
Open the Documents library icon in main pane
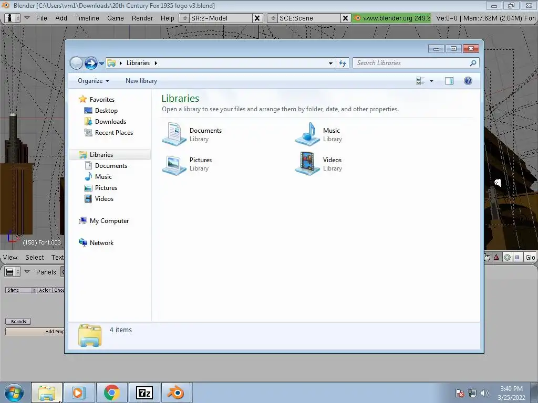[x=174, y=134]
